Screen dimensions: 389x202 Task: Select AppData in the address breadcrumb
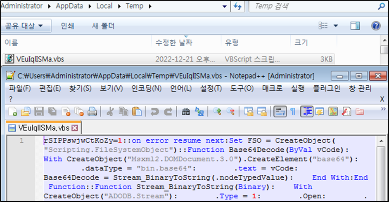(x=69, y=6)
